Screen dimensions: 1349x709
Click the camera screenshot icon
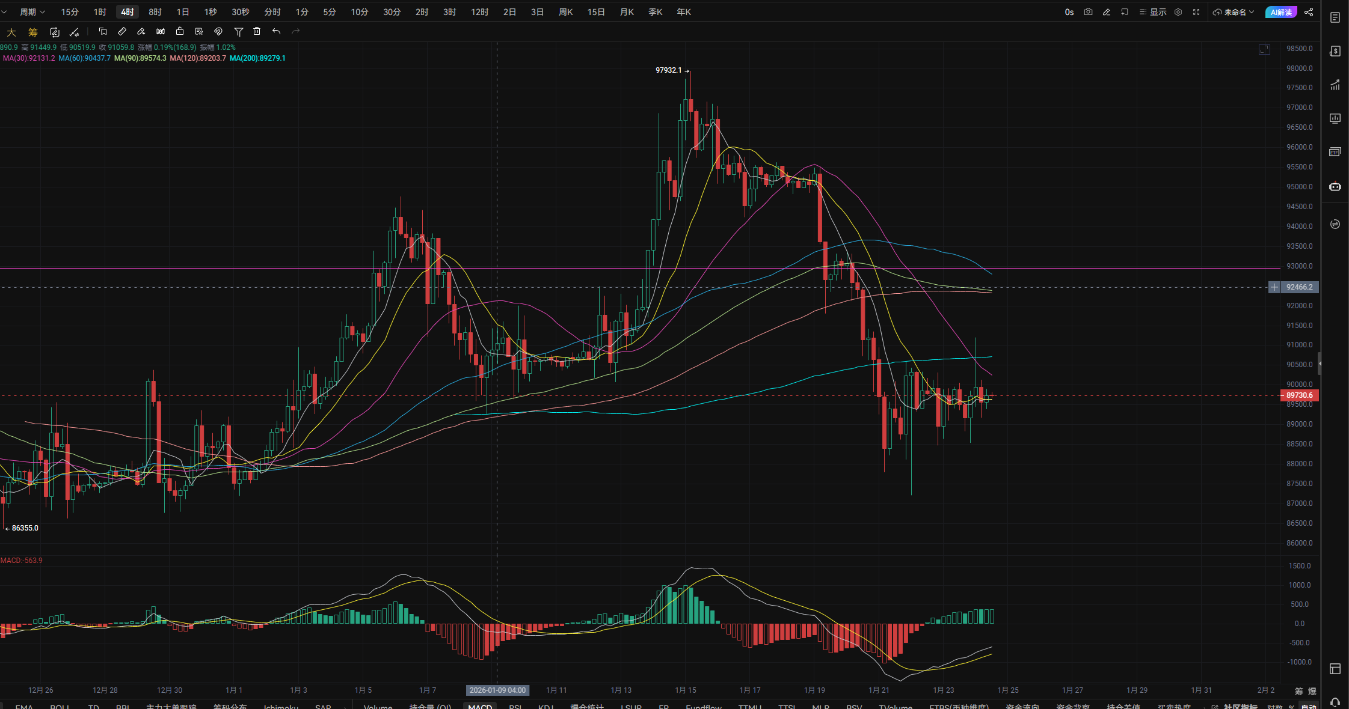click(1088, 12)
